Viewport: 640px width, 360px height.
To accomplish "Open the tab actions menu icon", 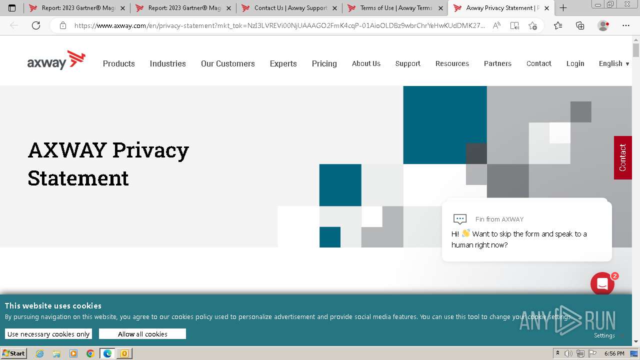I will [12, 8].
